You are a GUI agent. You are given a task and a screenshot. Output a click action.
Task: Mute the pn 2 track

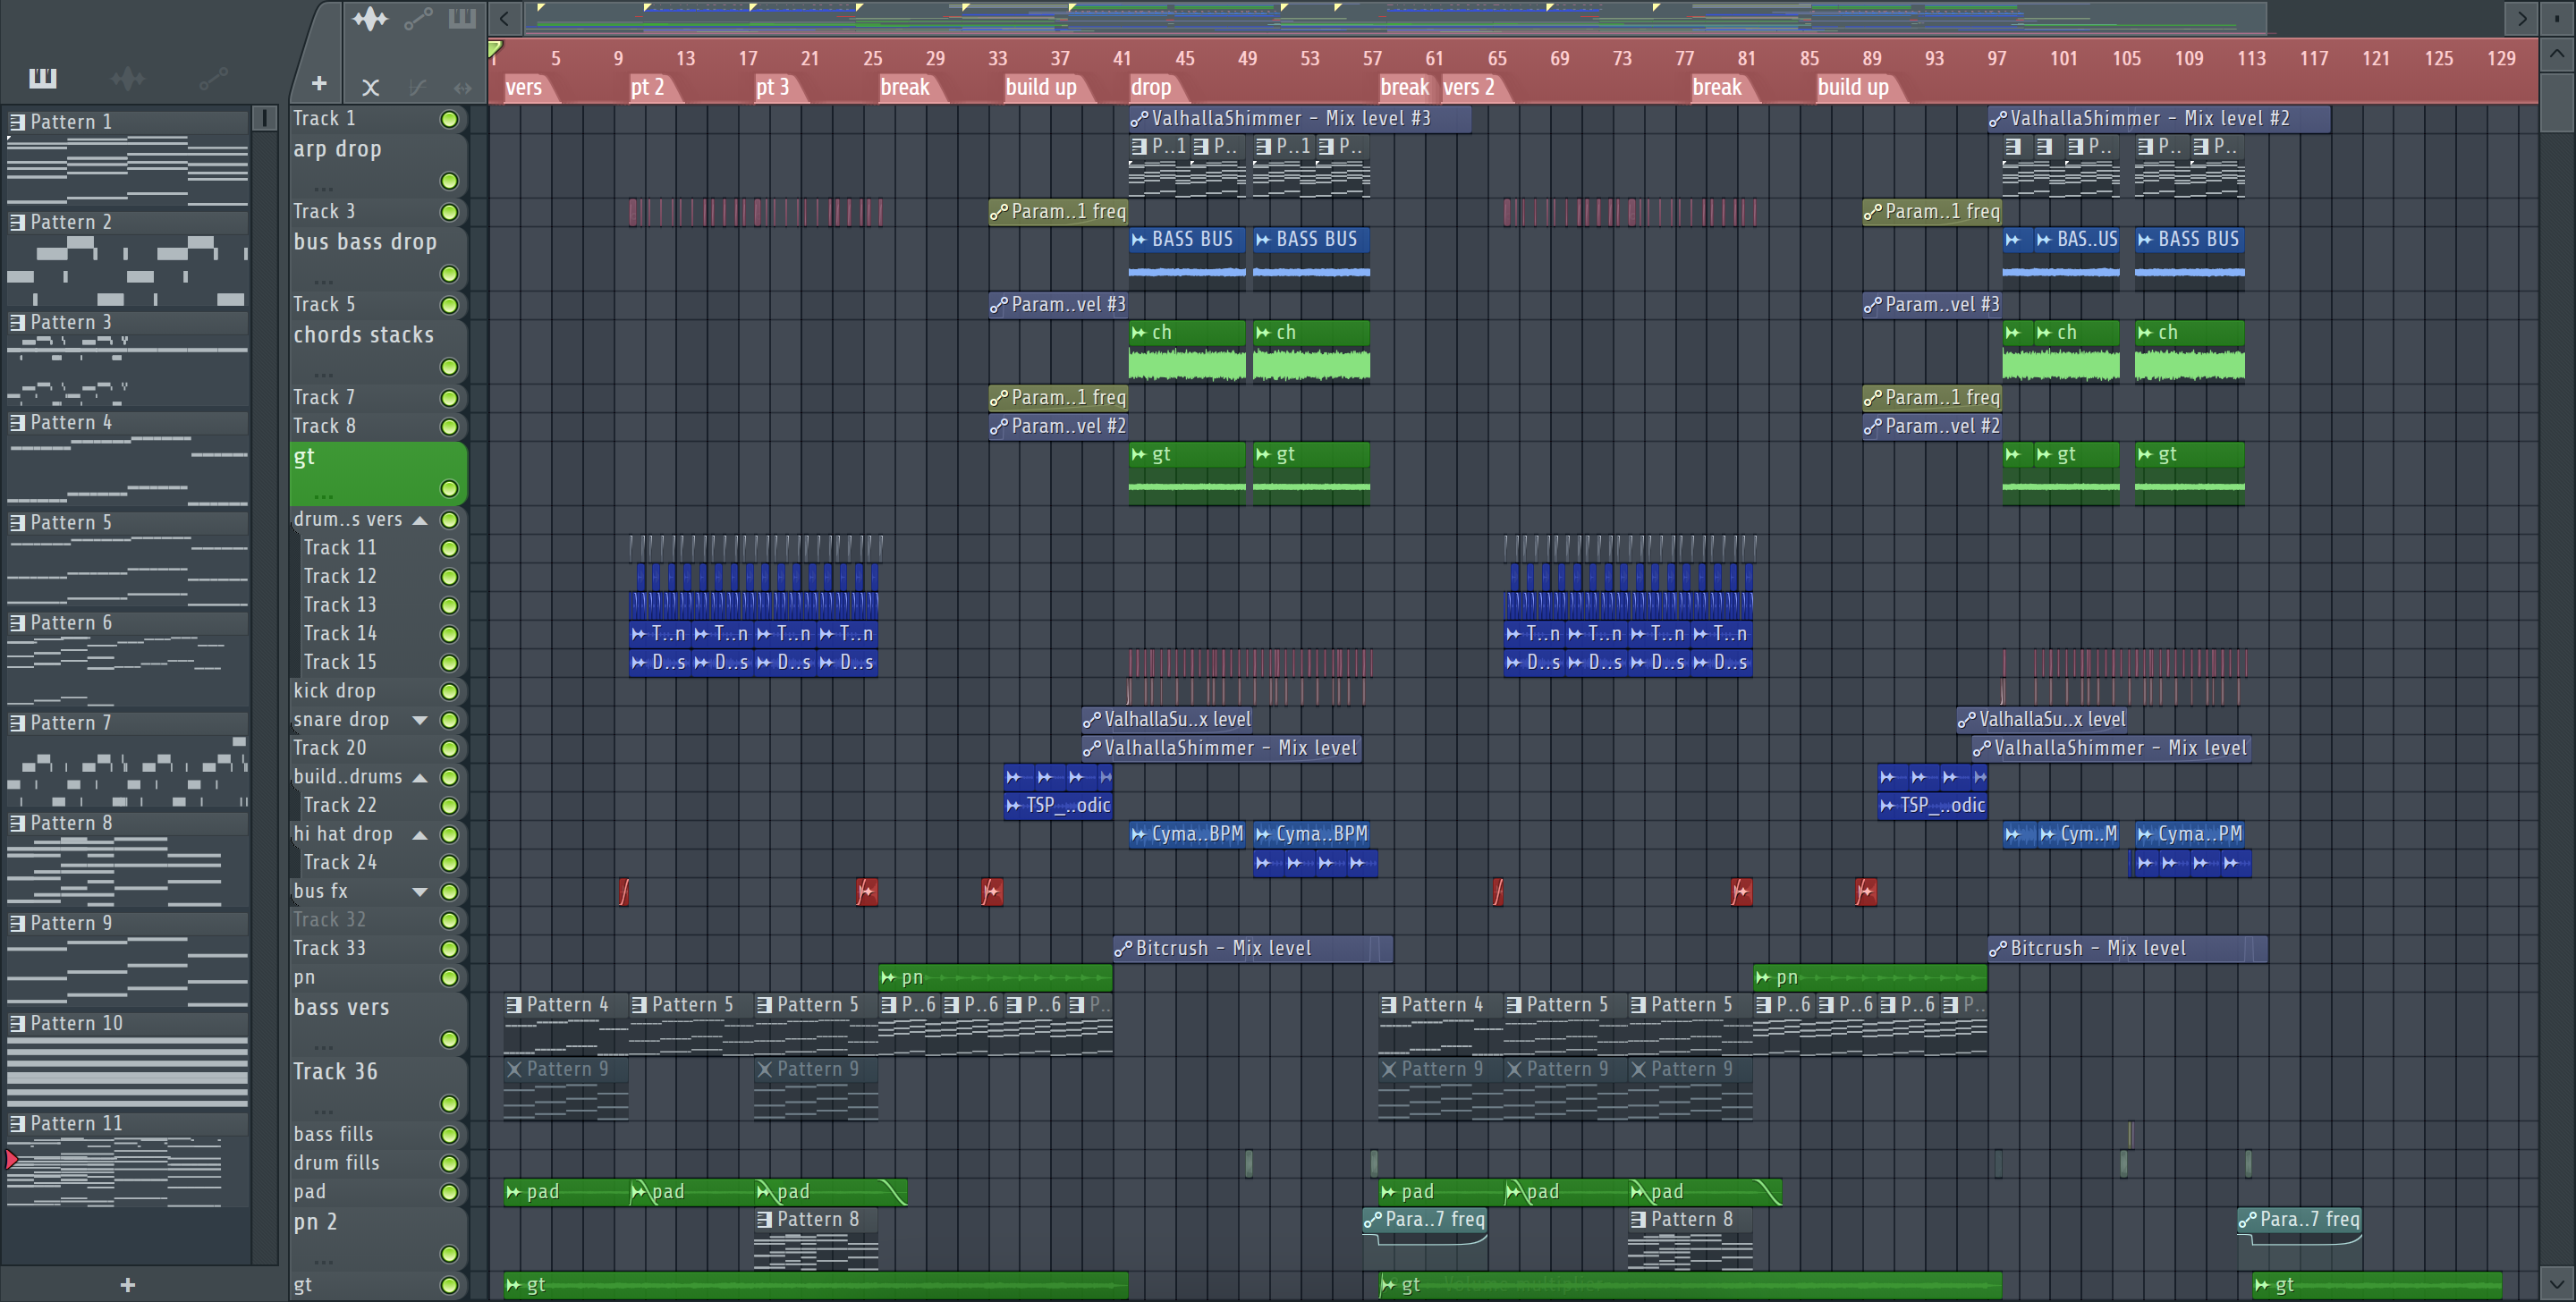tap(449, 1254)
